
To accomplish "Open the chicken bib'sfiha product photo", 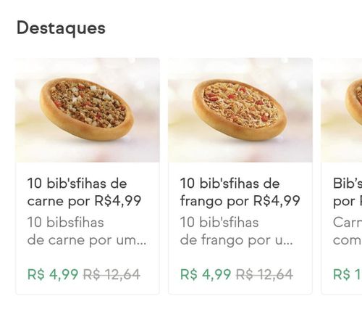I will pos(240,110).
